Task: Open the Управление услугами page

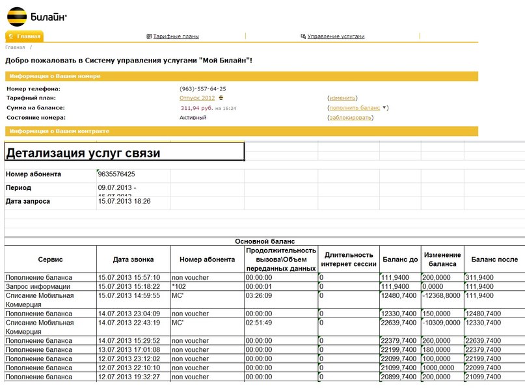Action: [x=336, y=36]
